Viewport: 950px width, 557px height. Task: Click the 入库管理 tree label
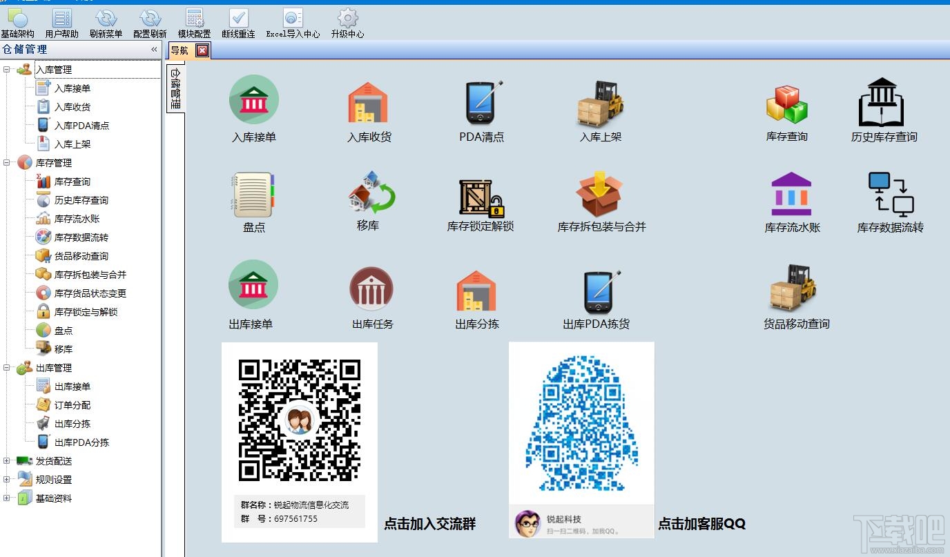pos(54,70)
